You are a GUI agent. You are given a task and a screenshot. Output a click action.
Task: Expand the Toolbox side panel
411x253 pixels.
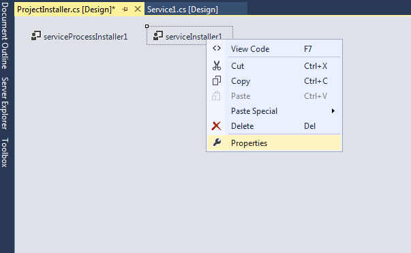(5, 152)
